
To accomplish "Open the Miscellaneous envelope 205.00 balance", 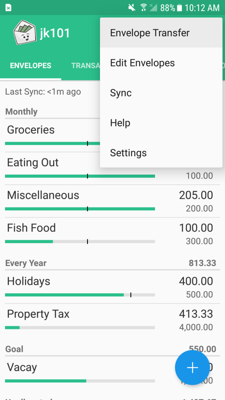I will pyautogui.click(x=196, y=195).
